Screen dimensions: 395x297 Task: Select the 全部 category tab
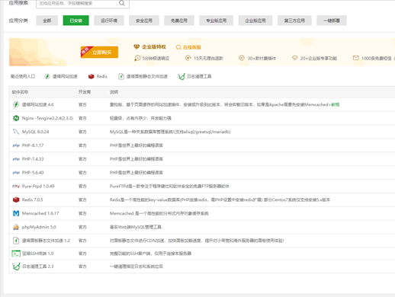[x=47, y=21]
